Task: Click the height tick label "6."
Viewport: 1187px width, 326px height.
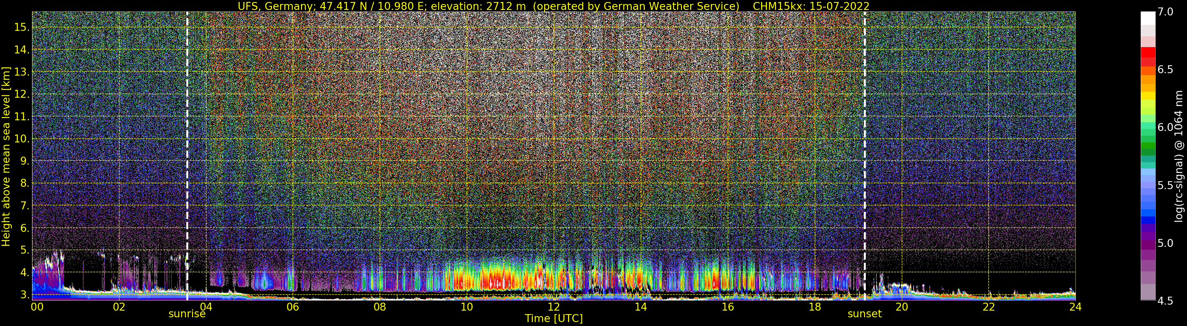Action: click(25, 228)
